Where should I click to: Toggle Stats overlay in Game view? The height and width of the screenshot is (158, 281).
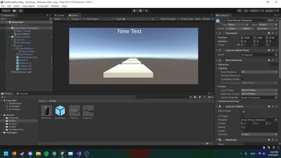(198, 19)
